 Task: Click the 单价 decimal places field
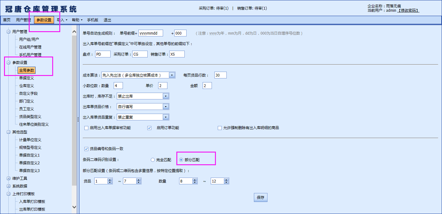tap(163, 86)
